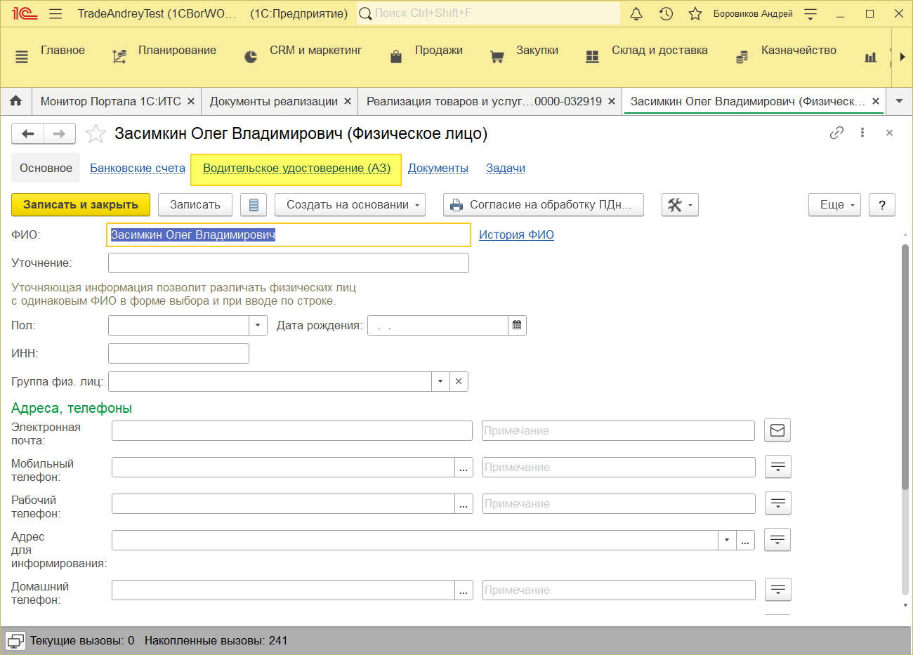Open the Продажи section menu
This screenshot has width=913, height=655.
pyautogui.click(x=438, y=51)
